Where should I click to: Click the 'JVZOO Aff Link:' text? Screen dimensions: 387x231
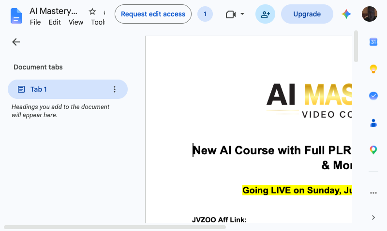click(219, 220)
